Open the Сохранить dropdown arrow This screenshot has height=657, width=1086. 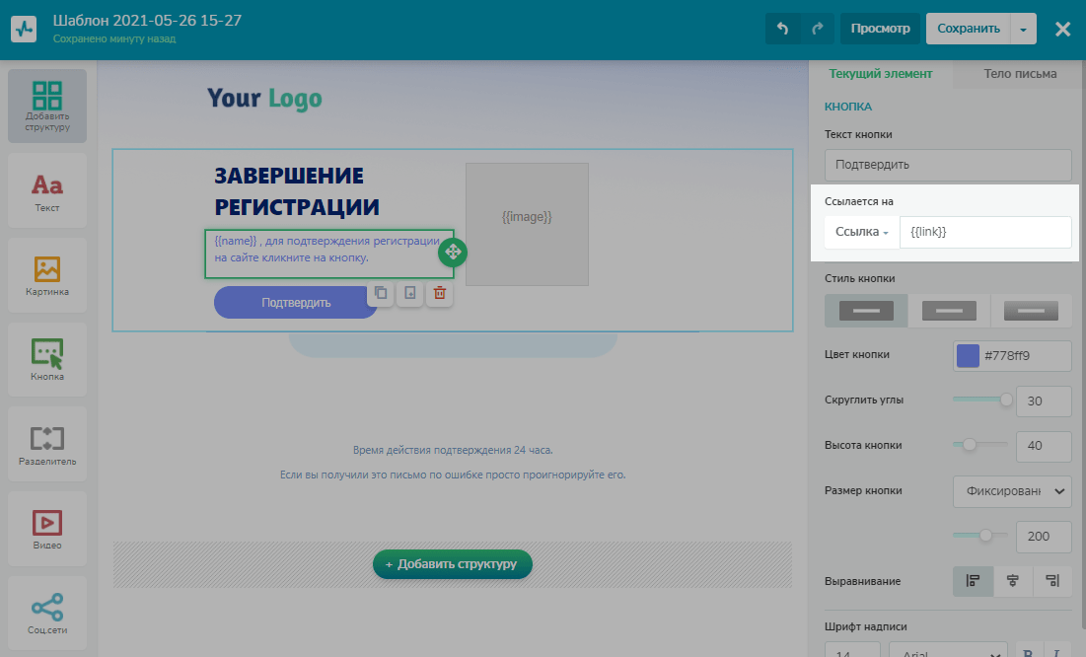1023,30
